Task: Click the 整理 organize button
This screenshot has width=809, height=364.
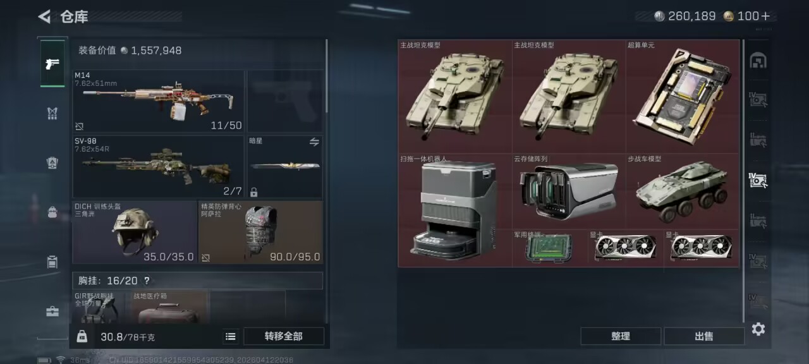Action: [x=621, y=336]
